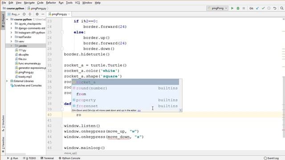Commit changes with the green checkmark
The width and height of the screenshot is (285, 160).
coord(263,8)
